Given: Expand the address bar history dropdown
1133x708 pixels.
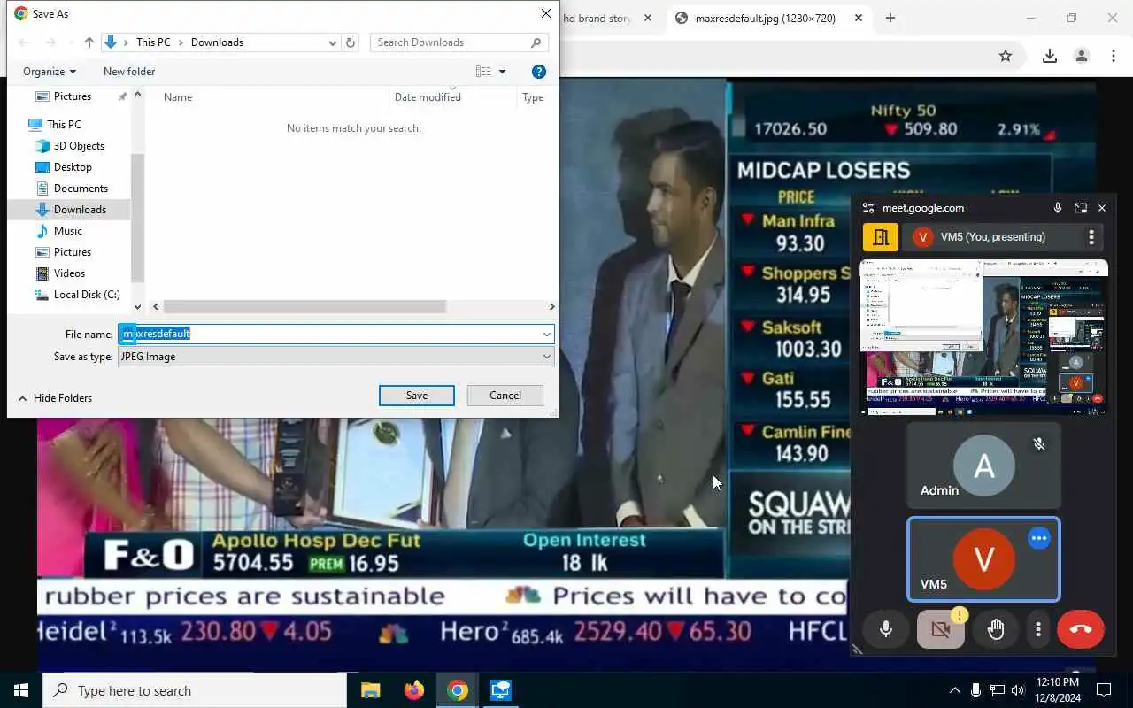Looking at the screenshot, I should click(333, 42).
